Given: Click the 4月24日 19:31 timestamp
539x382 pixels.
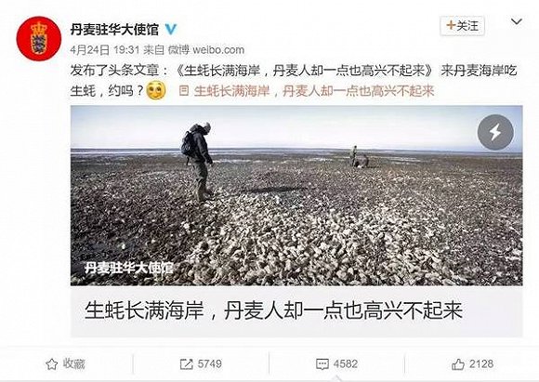Looking at the screenshot, I should [x=104, y=50].
